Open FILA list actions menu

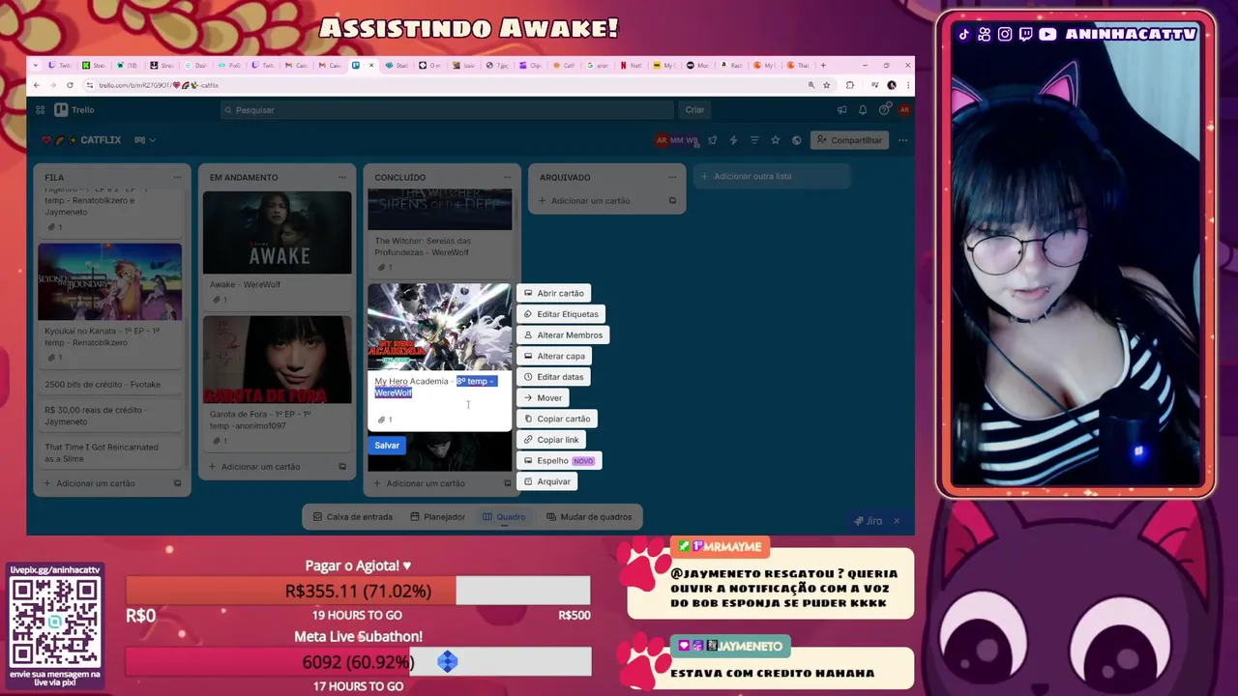pos(177,177)
